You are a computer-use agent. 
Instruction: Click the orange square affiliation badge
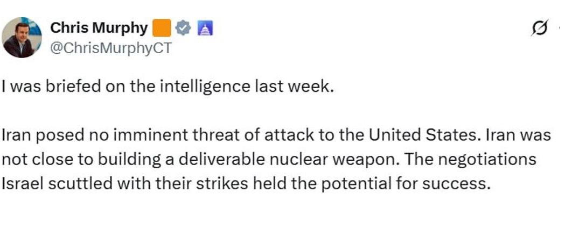click(162, 27)
